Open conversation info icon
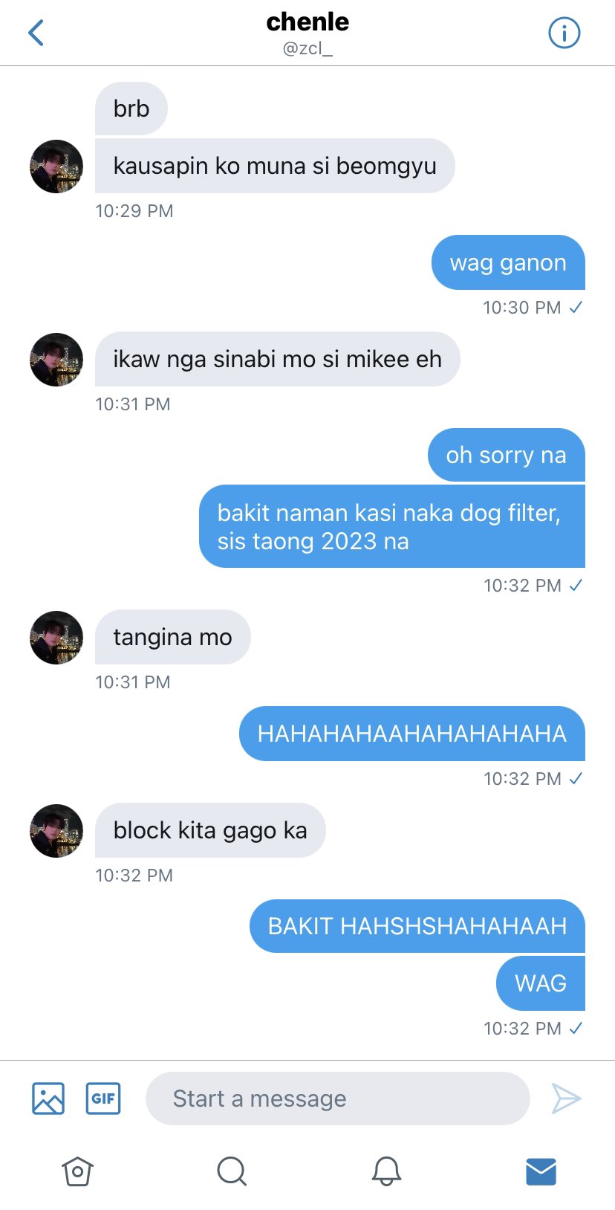615x1210 pixels. coord(564,33)
